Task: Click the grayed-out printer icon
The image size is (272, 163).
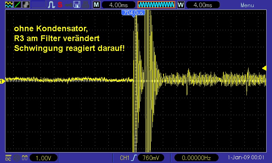Action: pyautogui.click(x=85, y=5)
